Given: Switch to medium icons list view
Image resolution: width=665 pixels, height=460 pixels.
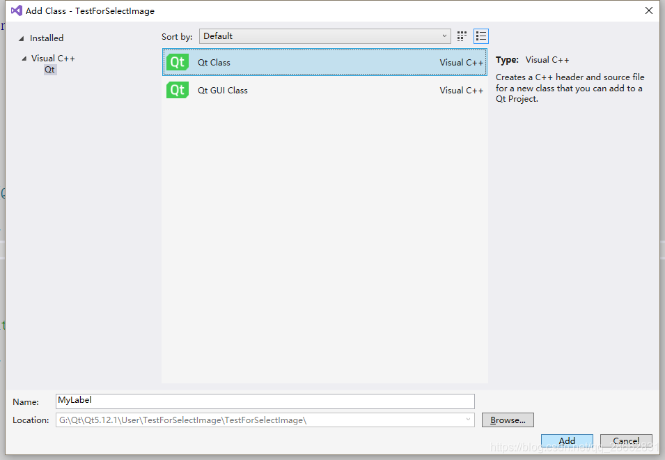Looking at the screenshot, I should (x=481, y=36).
